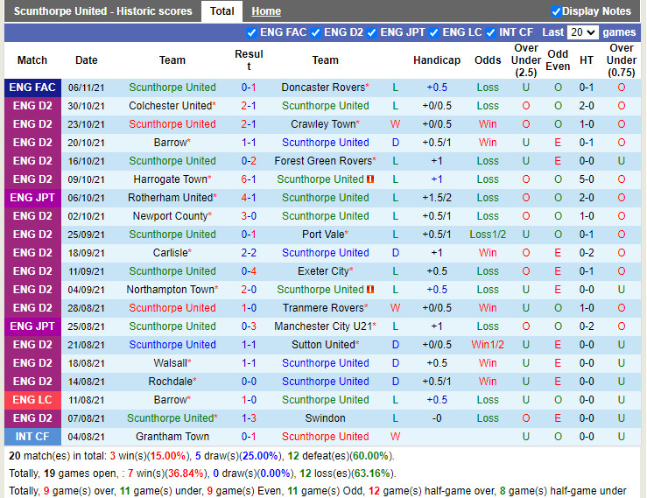Open the Last games count dropdown
The image size is (647, 498).
pyautogui.click(x=582, y=32)
